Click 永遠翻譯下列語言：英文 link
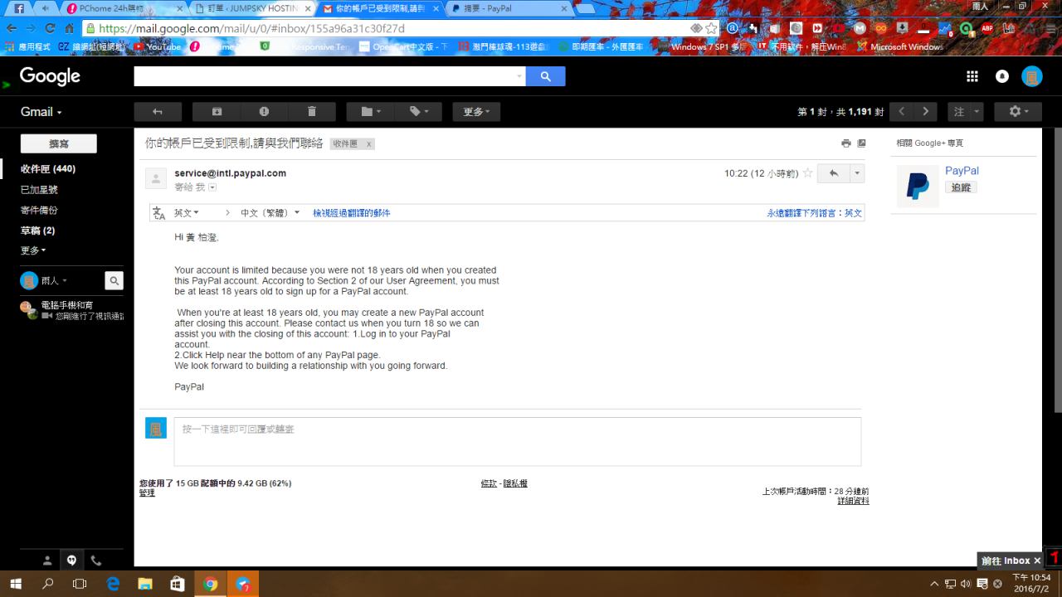Viewport: 1062px width, 597px height. [x=815, y=213]
